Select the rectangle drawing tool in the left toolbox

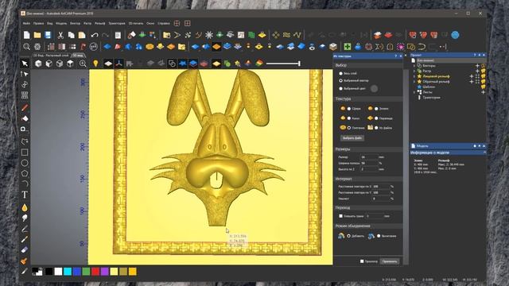tap(25, 152)
